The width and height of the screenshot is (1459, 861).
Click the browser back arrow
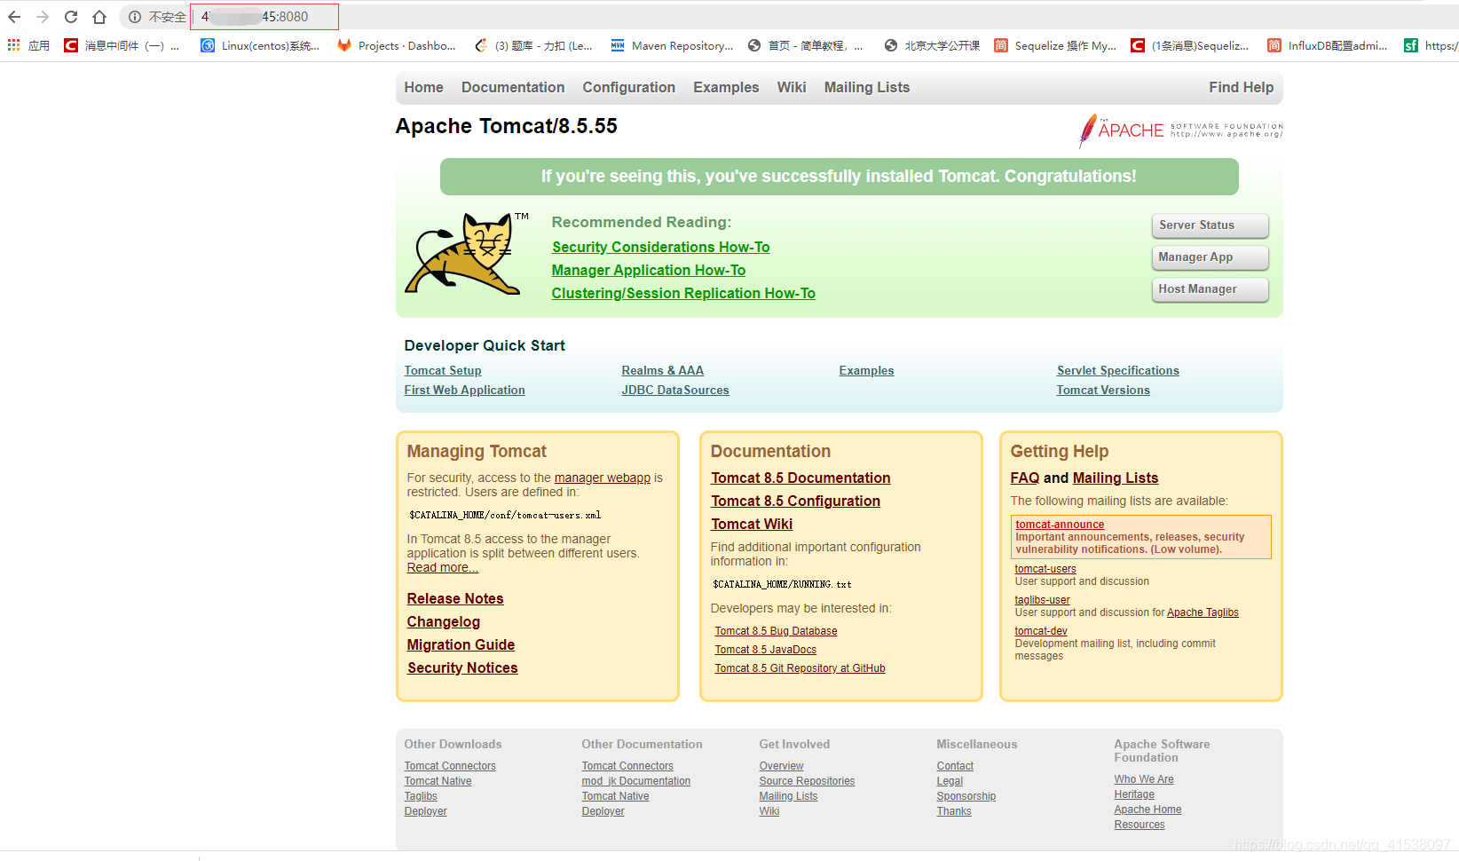(x=14, y=17)
